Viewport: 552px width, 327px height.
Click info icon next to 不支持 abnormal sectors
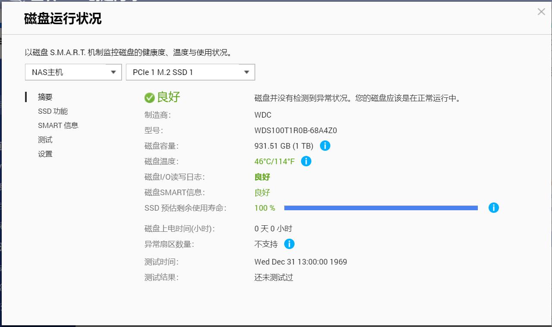(289, 244)
